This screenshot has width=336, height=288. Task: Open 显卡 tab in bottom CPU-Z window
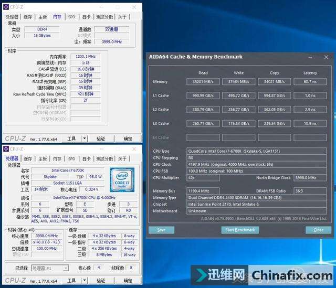86,158
